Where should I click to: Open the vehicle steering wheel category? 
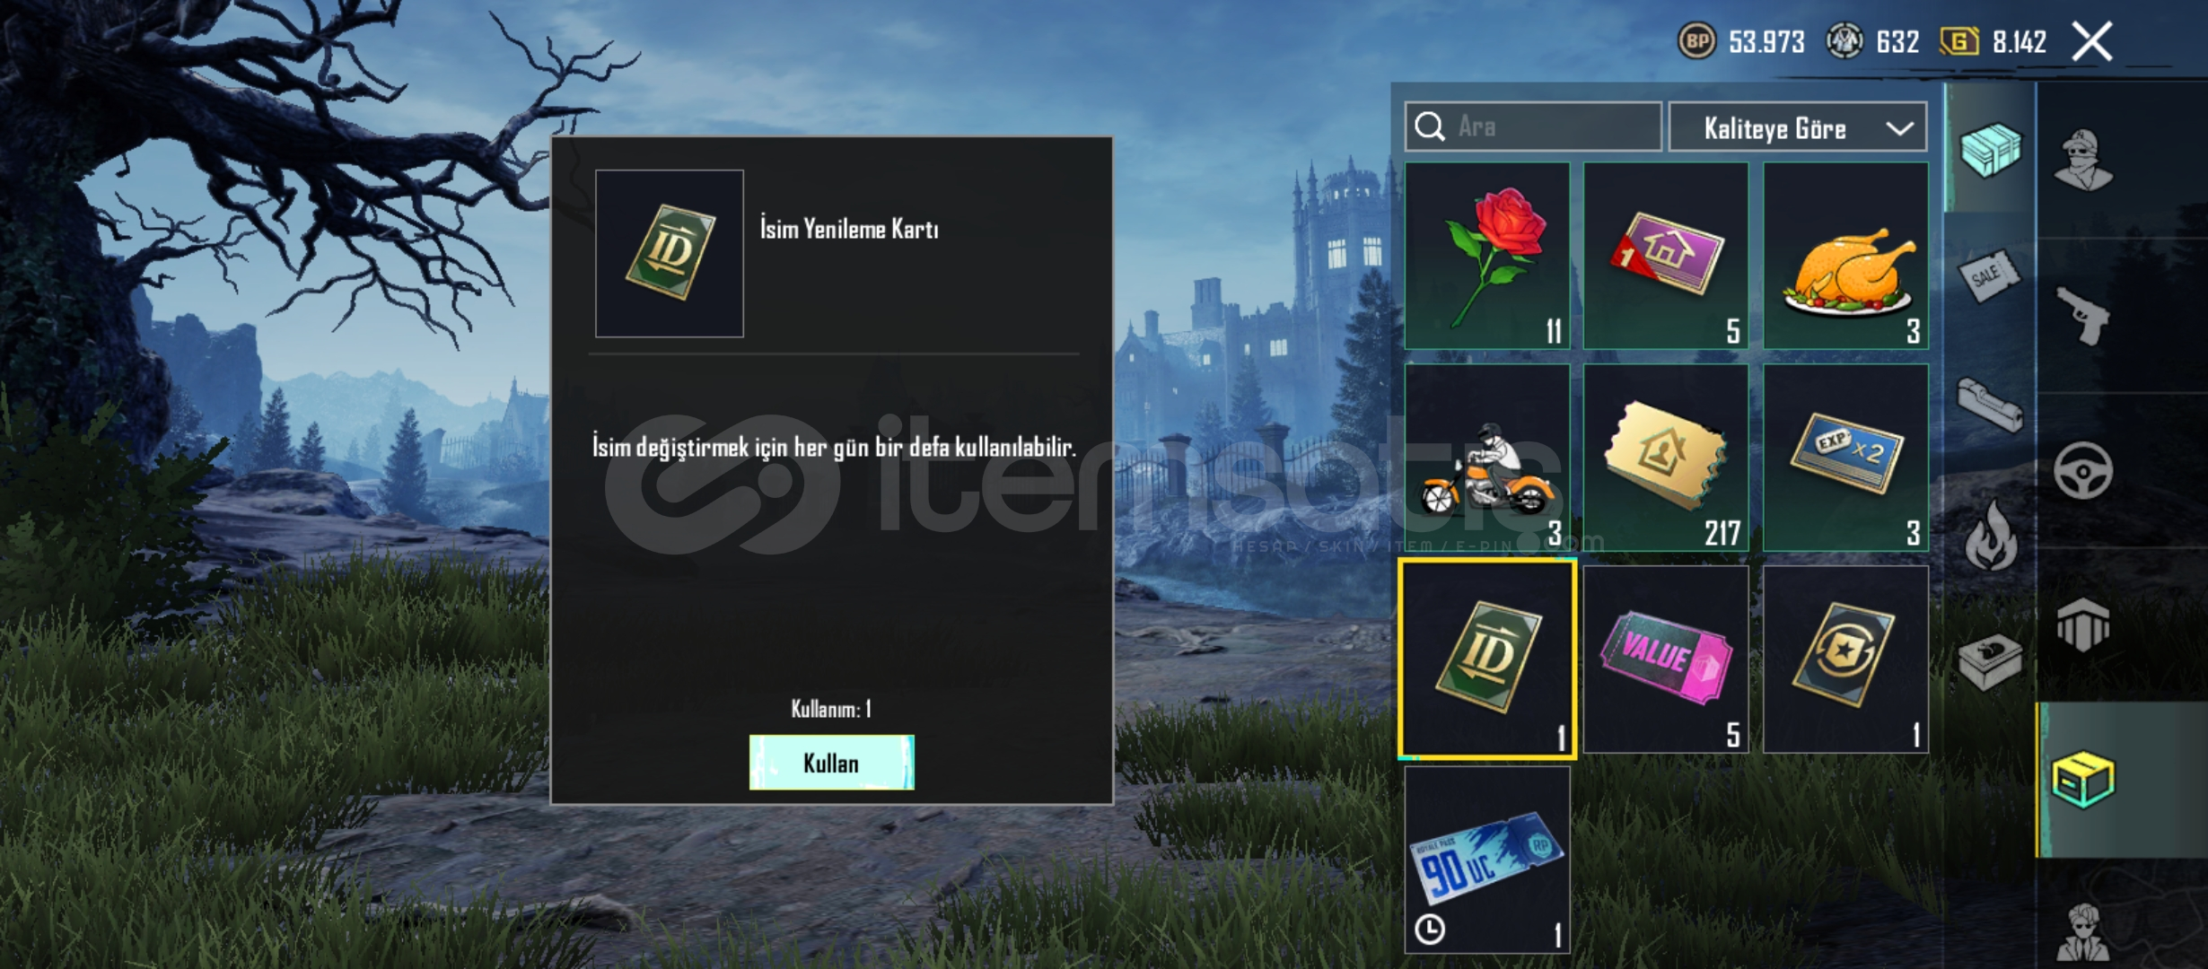[2082, 470]
